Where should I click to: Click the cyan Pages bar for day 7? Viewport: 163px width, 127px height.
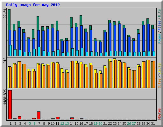(39, 51)
